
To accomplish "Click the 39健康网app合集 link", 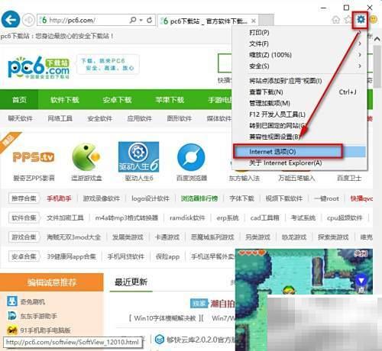I will (x=71, y=256).
